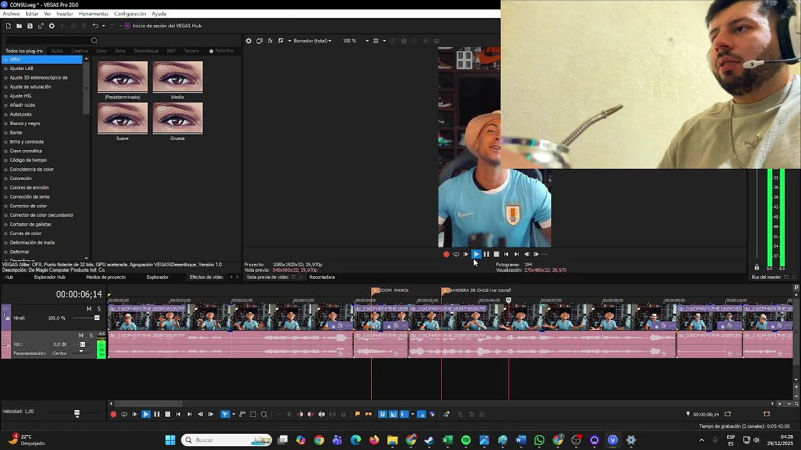Adjust playback Velocidad rate slider
801x450 pixels.
coord(77,412)
